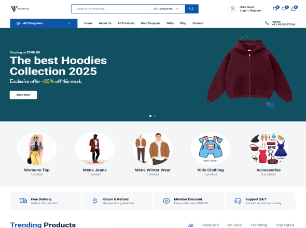Click the Shop Now button

[x=23, y=95]
